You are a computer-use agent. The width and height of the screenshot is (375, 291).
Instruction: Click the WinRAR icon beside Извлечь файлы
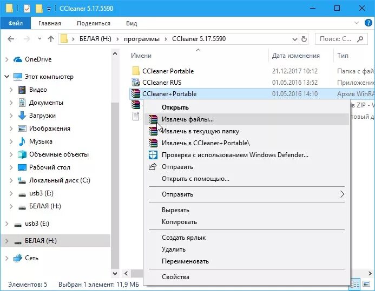[x=153, y=119]
